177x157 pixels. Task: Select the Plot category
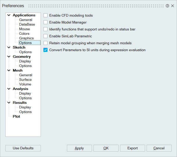16,116
